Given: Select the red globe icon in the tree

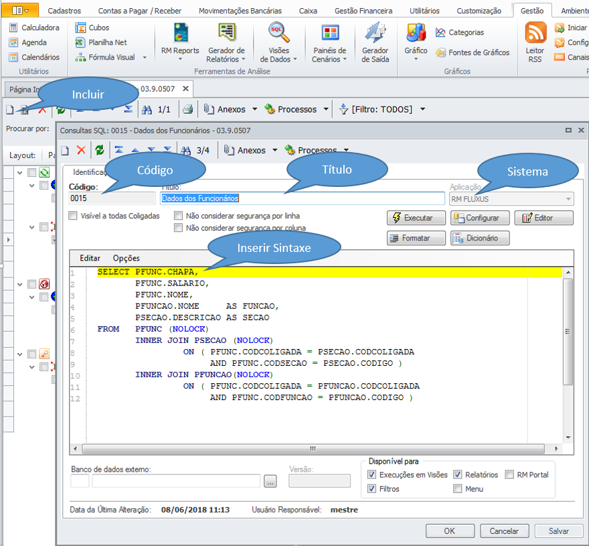Looking at the screenshot, I should click(44, 284).
